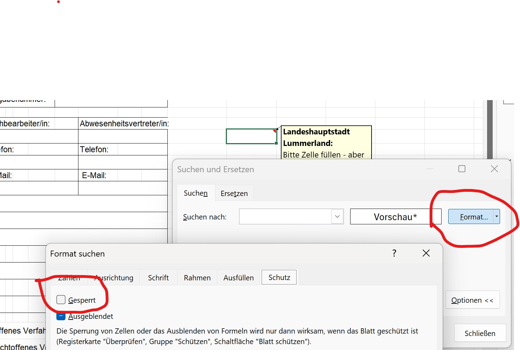Open the Schutz tab
This screenshot has width=520, height=350.
(x=279, y=278)
